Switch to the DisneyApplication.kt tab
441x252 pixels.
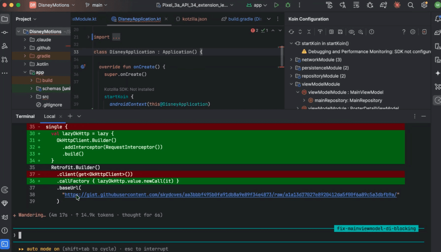pos(139,19)
